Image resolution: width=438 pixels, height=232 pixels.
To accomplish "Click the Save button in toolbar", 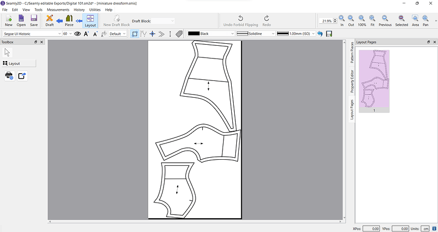I will (34, 21).
